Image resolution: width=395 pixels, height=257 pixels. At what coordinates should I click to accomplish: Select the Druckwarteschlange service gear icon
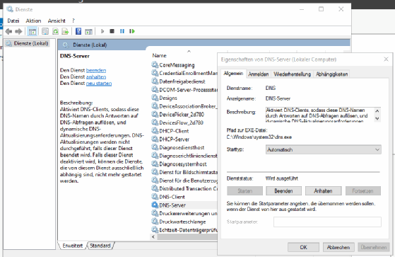pos(155,222)
